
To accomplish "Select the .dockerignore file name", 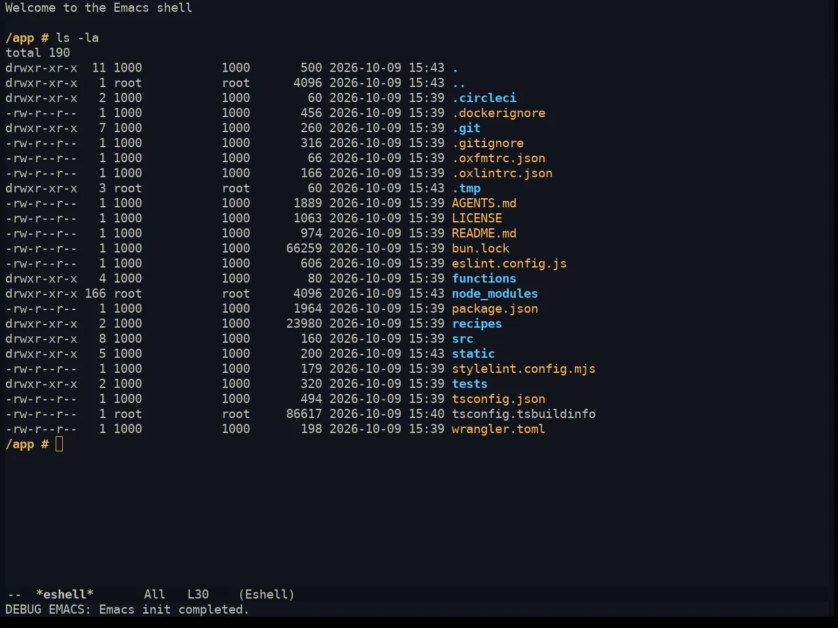I will (498, 113).
